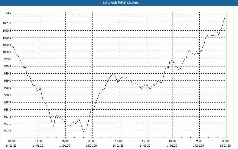Select the 1000,5 y-axis value
Screen dimensions: 238x149
click(x=7, y=38)
